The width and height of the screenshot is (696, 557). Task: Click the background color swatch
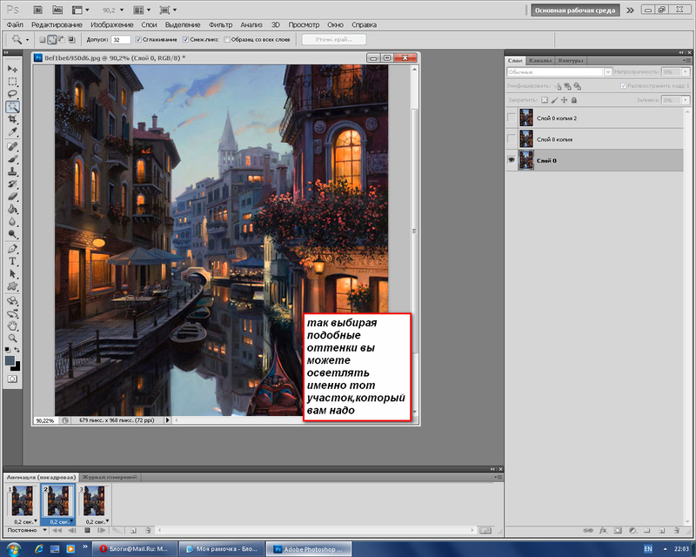(17, 367)
